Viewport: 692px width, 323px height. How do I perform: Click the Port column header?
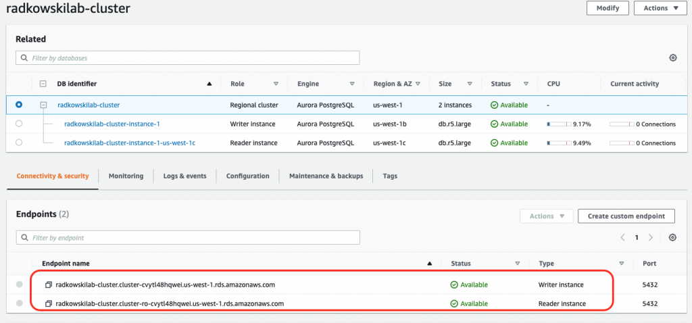coord(649,264)
